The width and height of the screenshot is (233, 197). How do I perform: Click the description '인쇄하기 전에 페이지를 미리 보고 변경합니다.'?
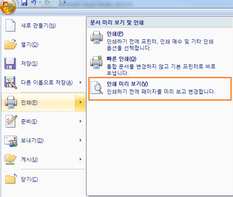161,92
